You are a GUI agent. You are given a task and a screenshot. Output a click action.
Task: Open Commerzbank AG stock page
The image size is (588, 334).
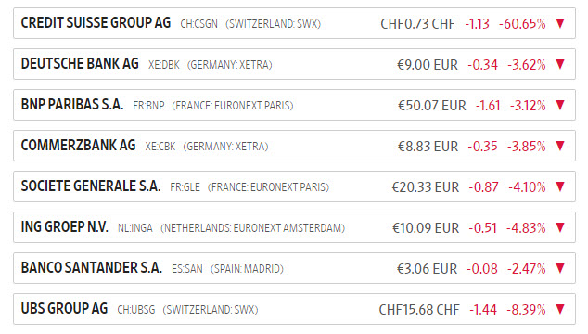pyautogui.click(x=78, y=146)
